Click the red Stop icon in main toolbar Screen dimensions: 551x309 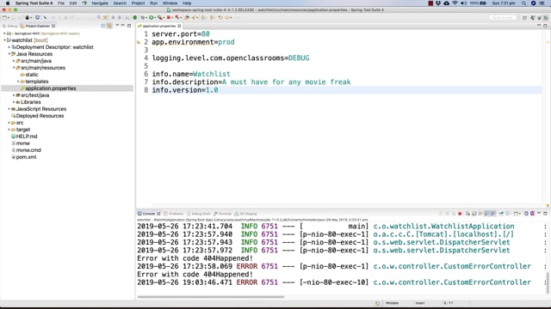pyautogui.click(x=169, y=17)
